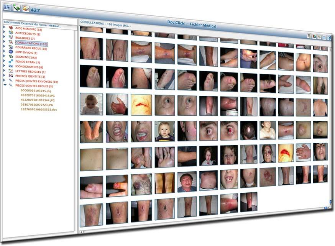Viewport: 335px width, 246px height.
Task: Open thumbnail of man lying on pillow
Action: [x=187, y=182]
